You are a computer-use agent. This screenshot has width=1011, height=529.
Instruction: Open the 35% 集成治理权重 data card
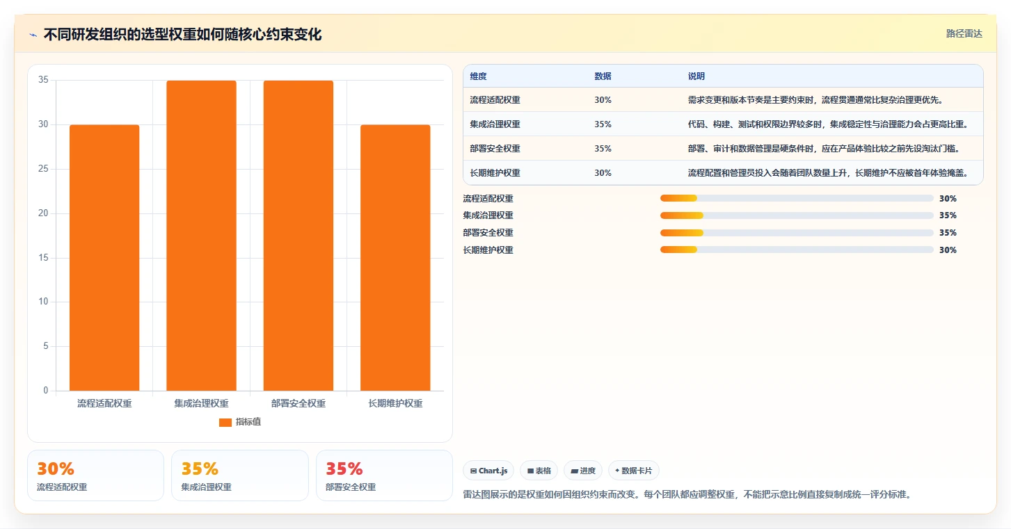click(x=240, y=475)
